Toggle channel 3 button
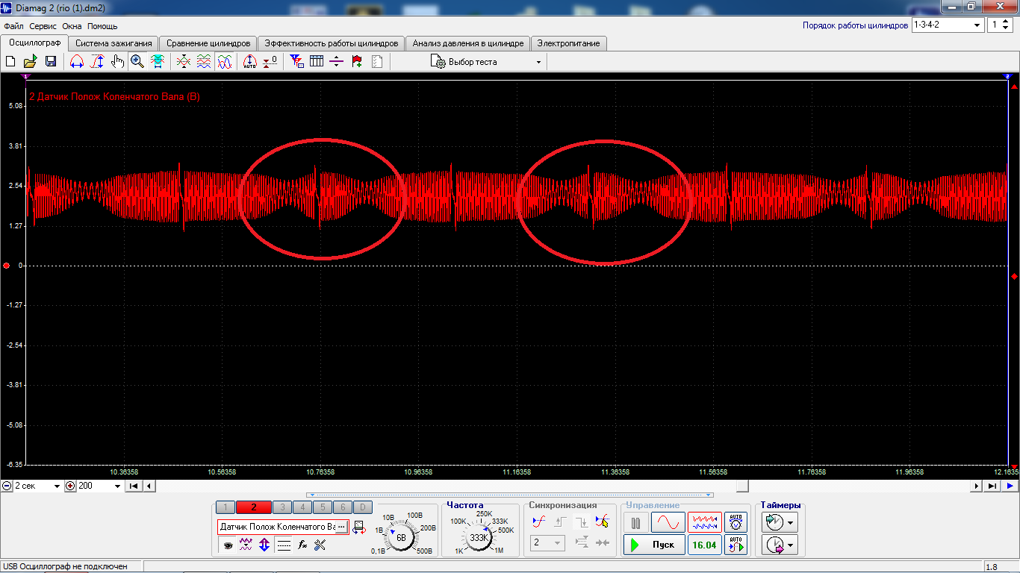Screen dimensions: 1020x573 click(x=282, y=507)
